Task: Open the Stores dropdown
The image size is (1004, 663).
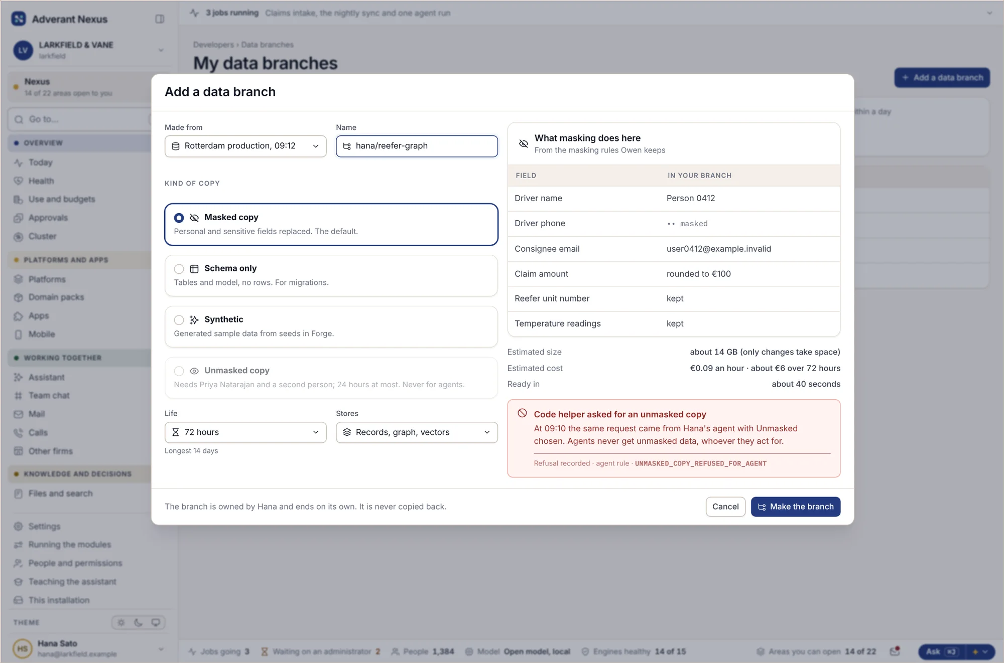Action: (417, 432)
